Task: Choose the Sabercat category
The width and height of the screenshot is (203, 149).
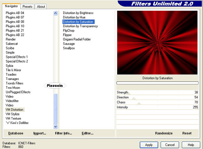Action: tap(12, 44)
